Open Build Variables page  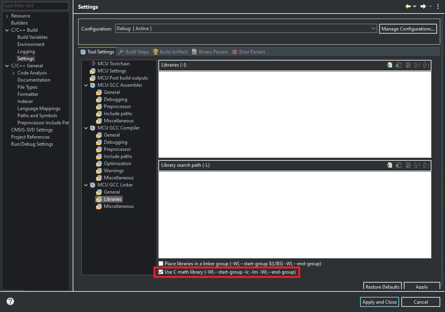click(33, 37)
